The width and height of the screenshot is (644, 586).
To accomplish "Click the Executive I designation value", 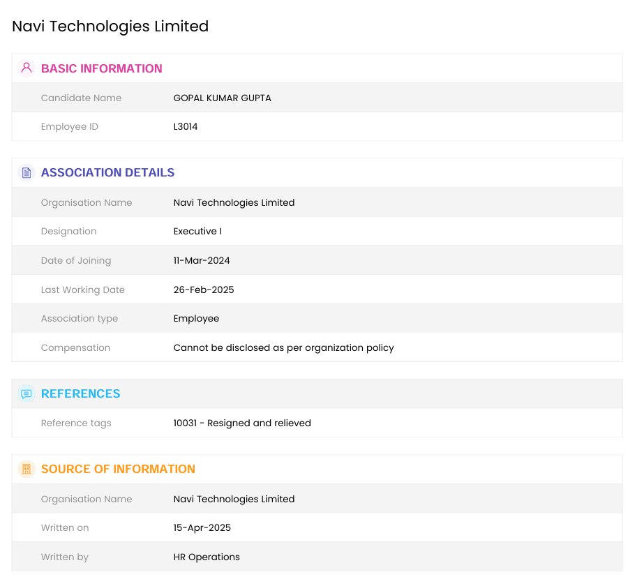I will [197, 232].
